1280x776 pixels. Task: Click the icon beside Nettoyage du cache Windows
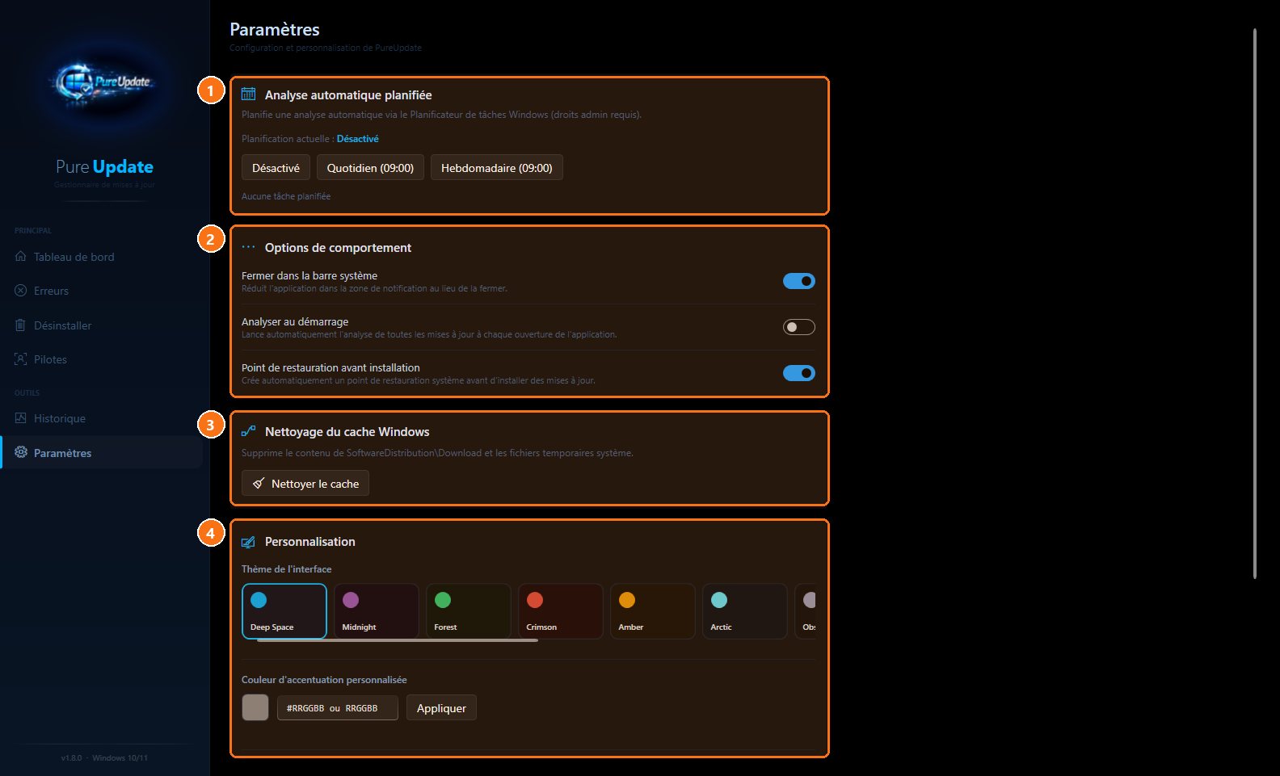249,431
